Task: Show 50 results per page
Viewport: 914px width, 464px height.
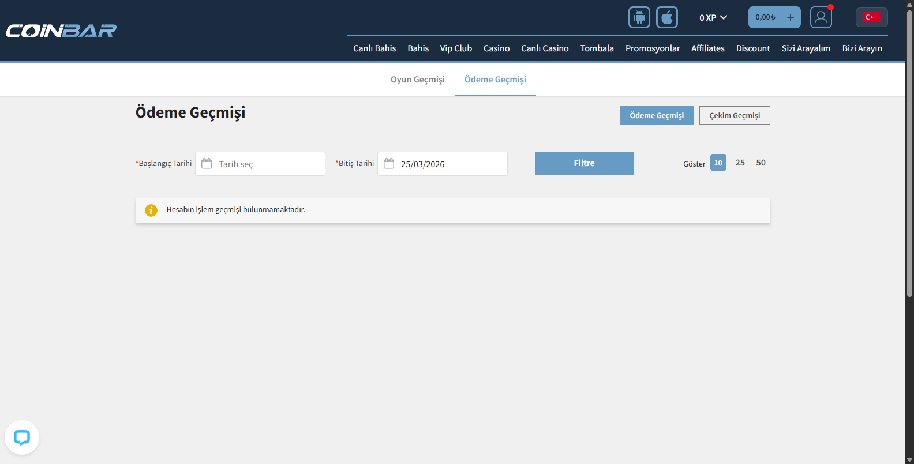Action: click(x=761, y=163)
